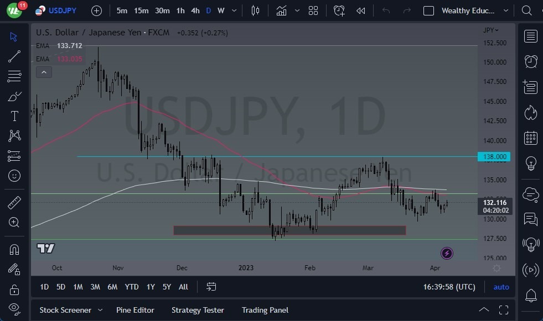Select the Trend Line drawing tool
Viewport: 543px width, 321px height.
pyautogui.click(x=14, y=56)
